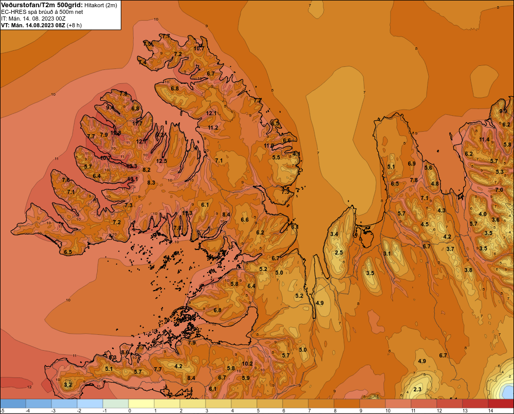Click the 9.9 temperature value on the map
The height and width of the screenshot is (414, 514).
tap(503, 111)
